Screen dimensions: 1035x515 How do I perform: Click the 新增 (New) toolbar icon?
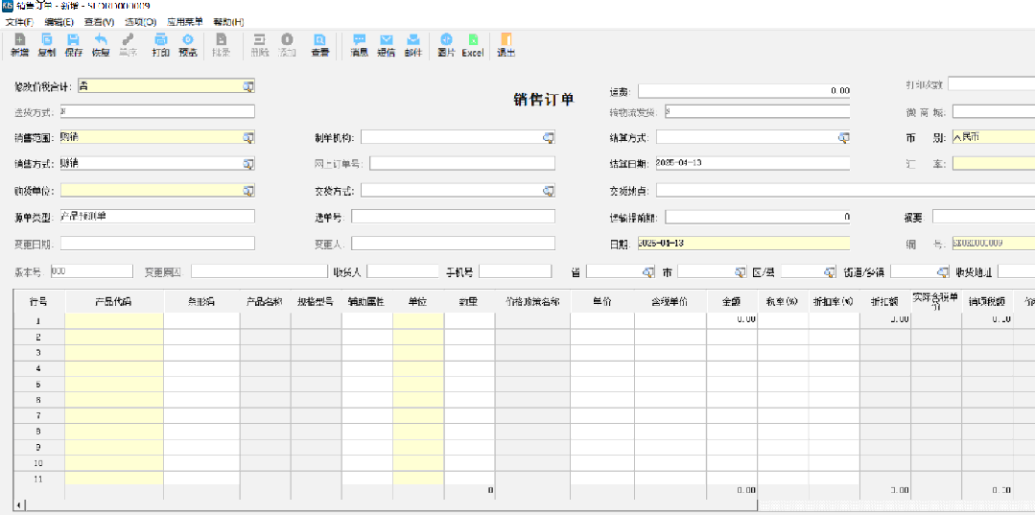(19, 45)
